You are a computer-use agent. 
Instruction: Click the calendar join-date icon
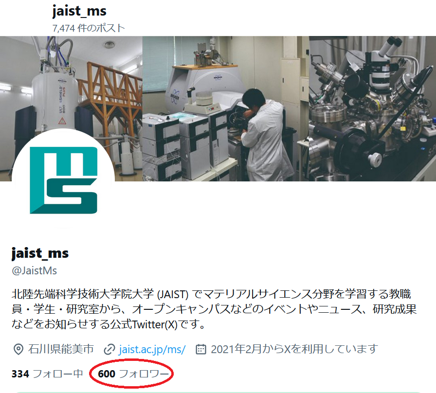click(201, 349)
